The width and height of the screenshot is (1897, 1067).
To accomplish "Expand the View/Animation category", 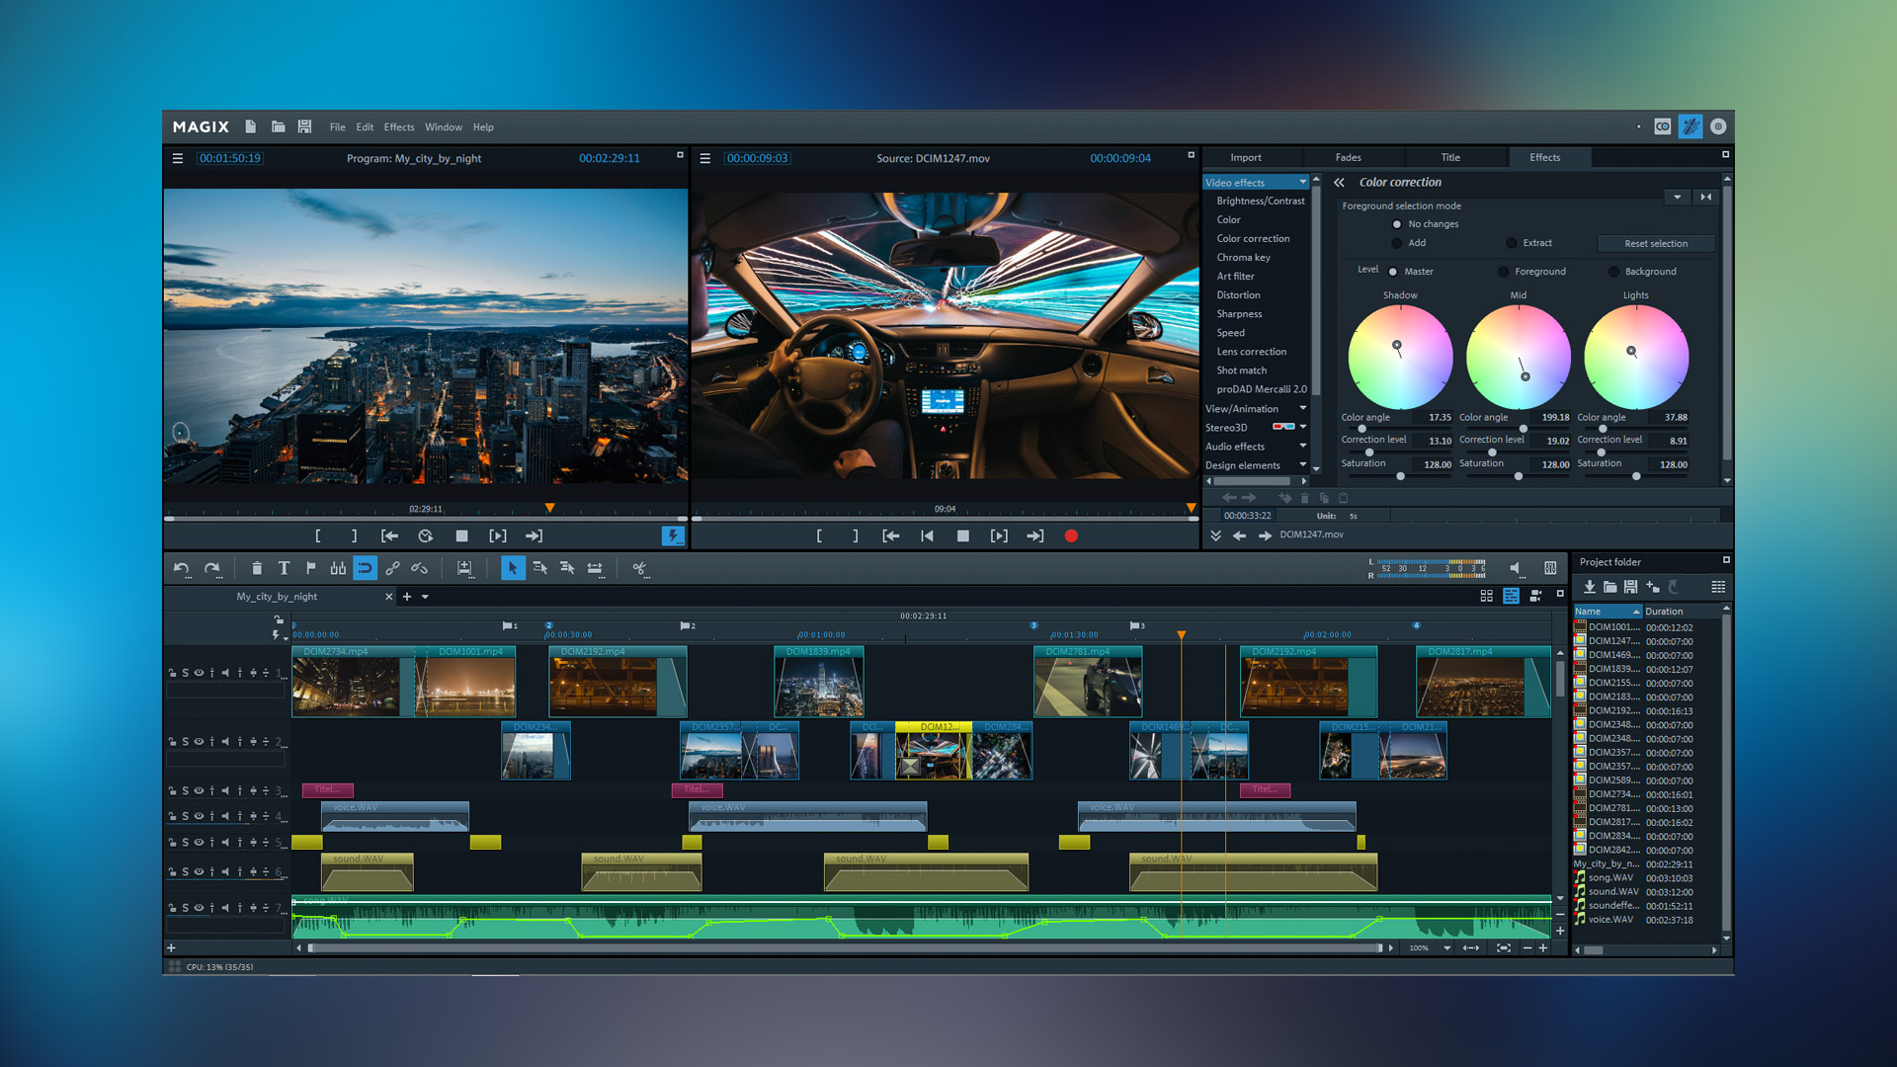I will 1302,408.
